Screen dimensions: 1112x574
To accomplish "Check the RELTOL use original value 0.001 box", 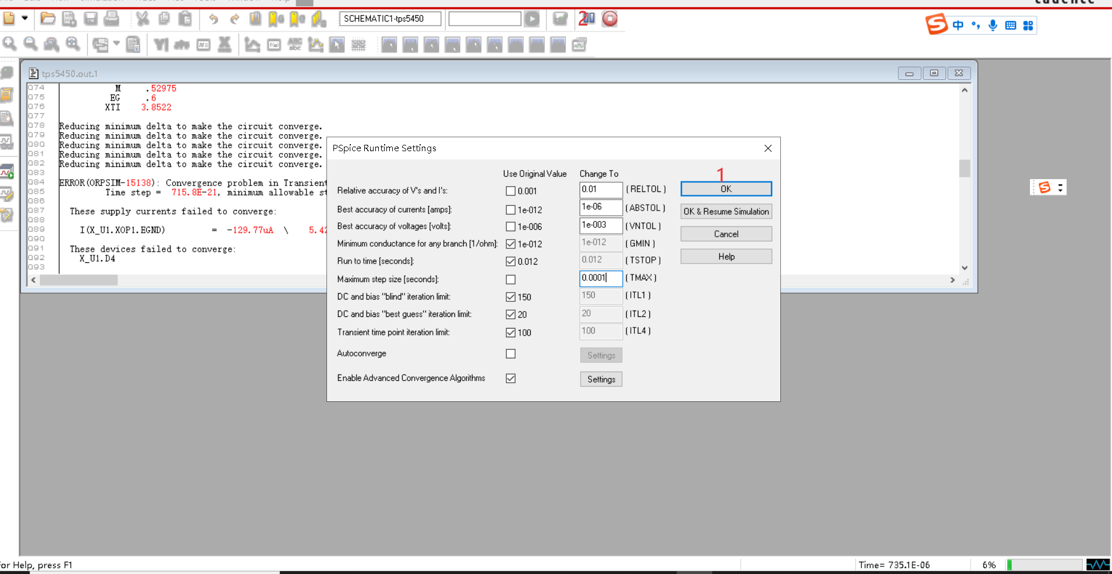I will click(x=510, y=191).
